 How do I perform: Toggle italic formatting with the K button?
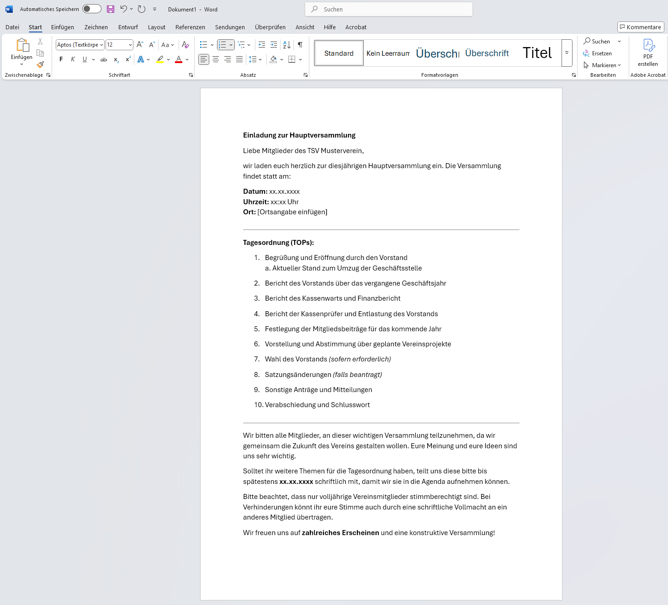(73, 59)
